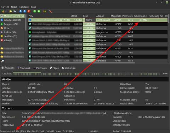Click the blue pause torrent icon

click(x=25, y=11)
